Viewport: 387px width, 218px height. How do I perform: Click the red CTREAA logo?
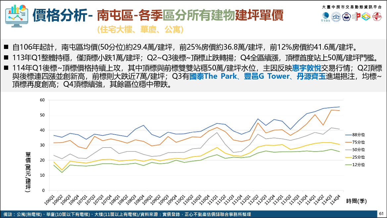click(x=377, y=16)
